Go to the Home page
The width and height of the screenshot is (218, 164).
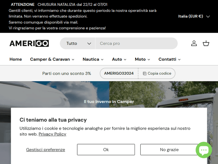[16, 59]
